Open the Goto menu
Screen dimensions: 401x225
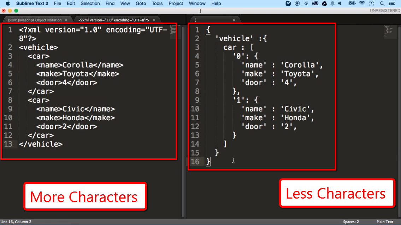point(141,4)
